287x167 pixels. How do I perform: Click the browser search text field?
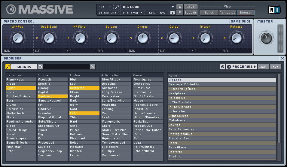pos(66,67)
